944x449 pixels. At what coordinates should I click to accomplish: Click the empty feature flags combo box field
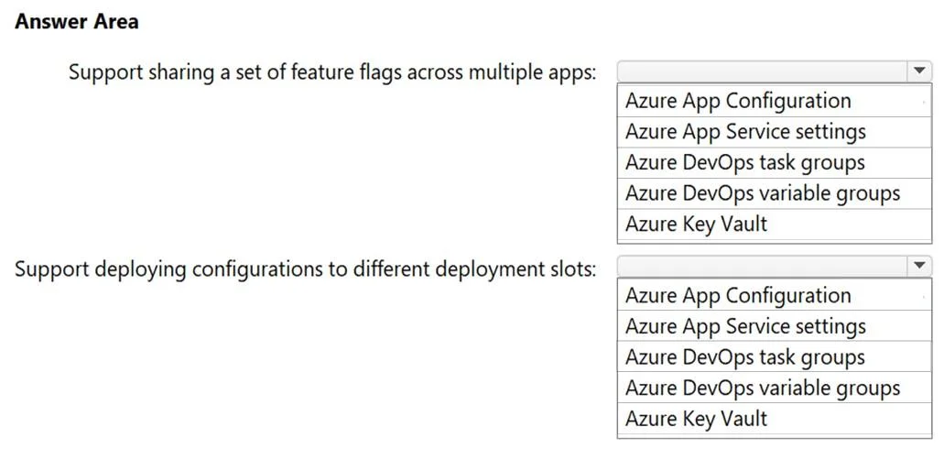pos(762,71)
